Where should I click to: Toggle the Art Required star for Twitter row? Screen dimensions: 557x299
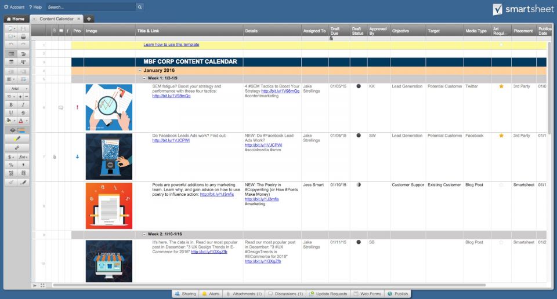pos(501,86)
